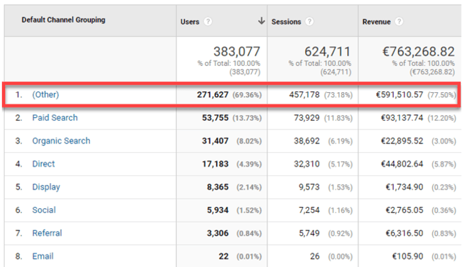Select Paid Search sessions 73,929

click(307, 118)
